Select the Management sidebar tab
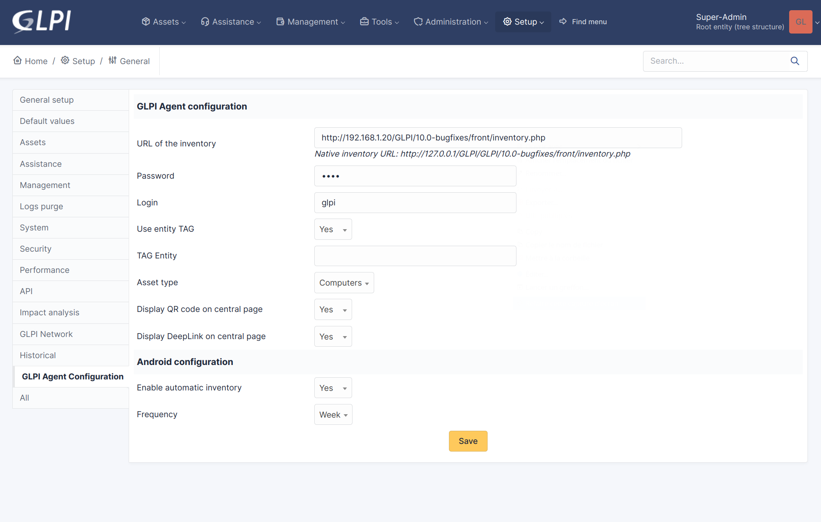Viewport: 821px width, 522px height. click(71, 185)
